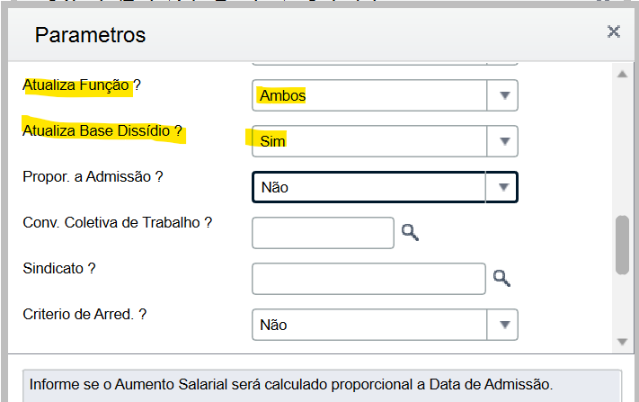639x402 pixels.
Task: Click the highlighted "Sim" value
Action: coord(272,141)
